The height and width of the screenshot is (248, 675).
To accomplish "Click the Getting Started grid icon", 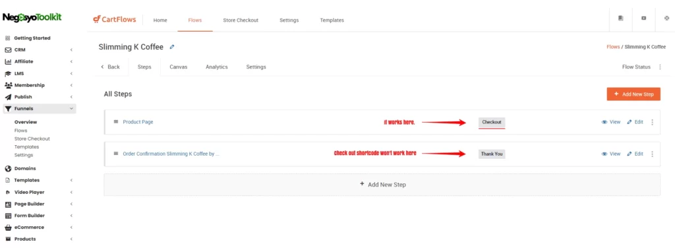I will (x=8, y=38).
